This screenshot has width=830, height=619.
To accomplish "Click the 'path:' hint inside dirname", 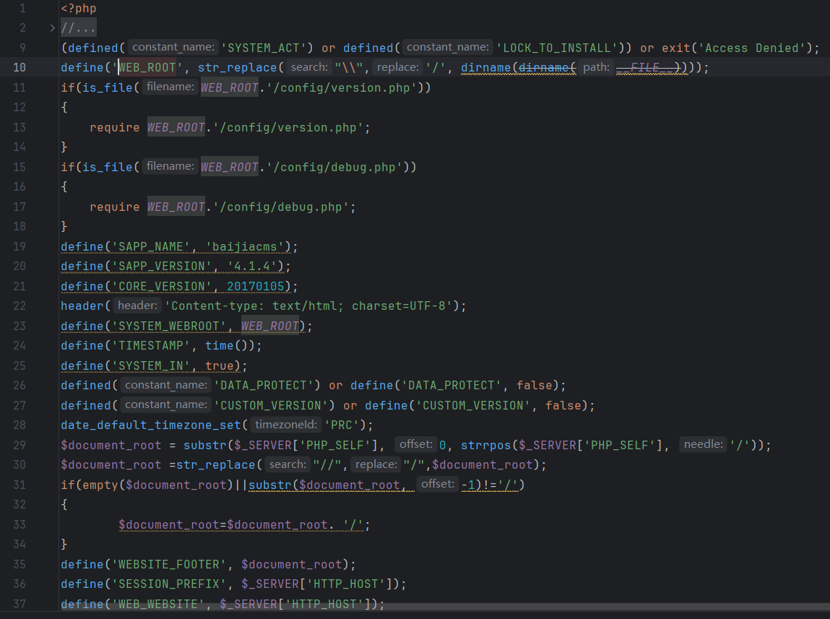I will pos(596,68).
